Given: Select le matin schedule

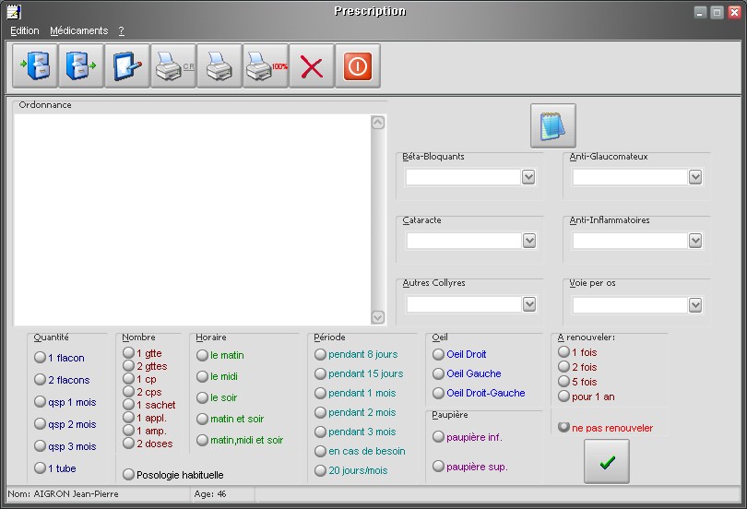Looking at the screenshot, I should 220,355.
